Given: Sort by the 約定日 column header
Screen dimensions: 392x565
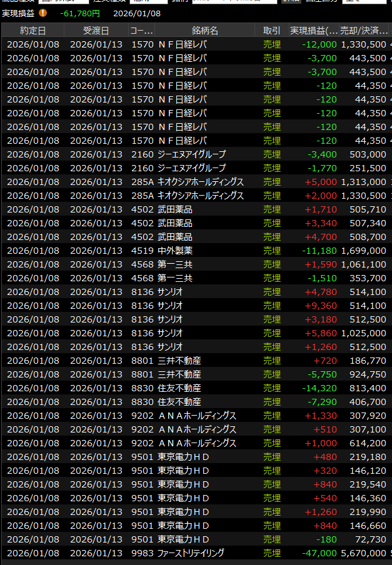Looking at the screenshot, I should click(33, 31).
